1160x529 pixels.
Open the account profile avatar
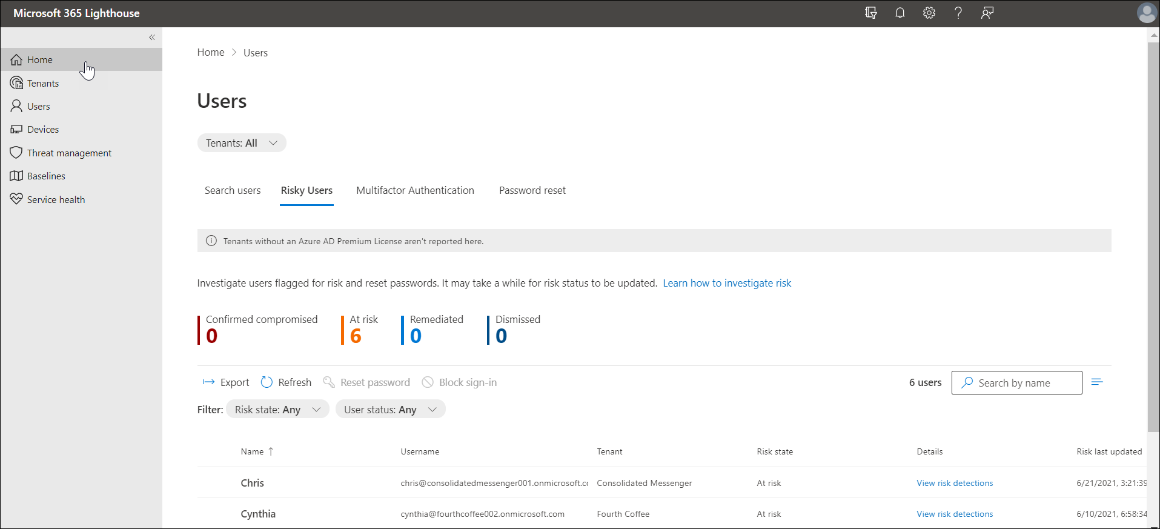tap(1147, 13)
